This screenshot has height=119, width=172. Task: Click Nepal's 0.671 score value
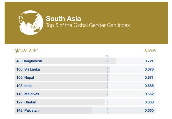pos(149,78)
